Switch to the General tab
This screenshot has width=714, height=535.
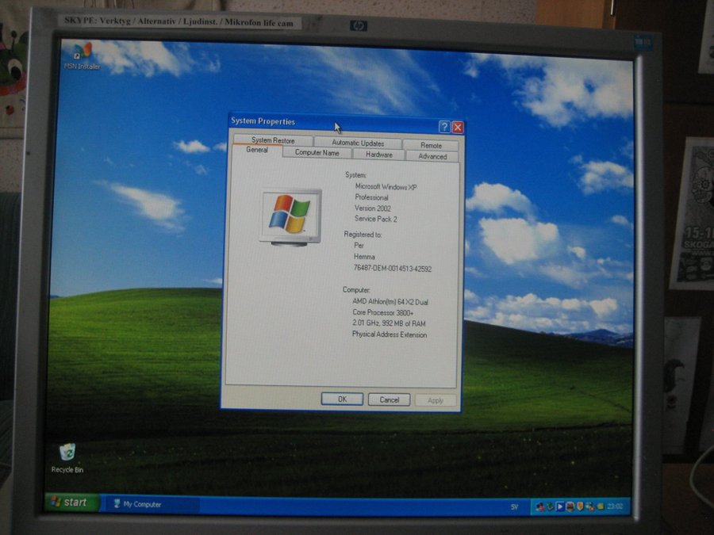coord(257,150)
